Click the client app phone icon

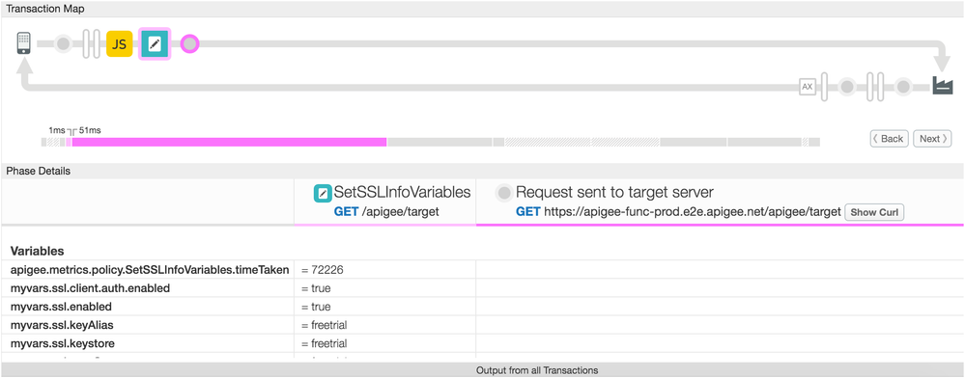coord(24,43)
